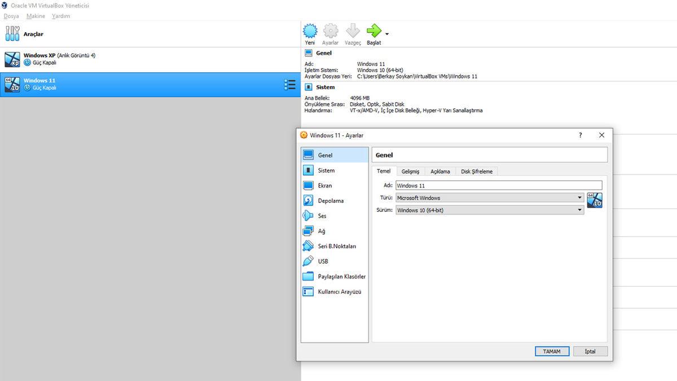Select the Sistem settings page icon
The height and width of the screenshot is (381, 677).
(x=308, y=170)
